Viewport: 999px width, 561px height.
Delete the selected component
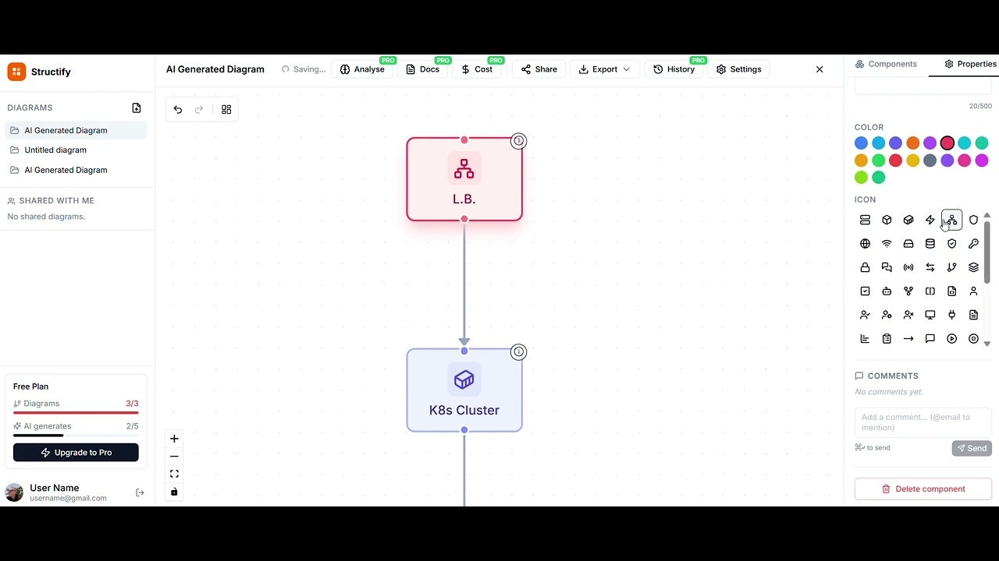point(923,489)
